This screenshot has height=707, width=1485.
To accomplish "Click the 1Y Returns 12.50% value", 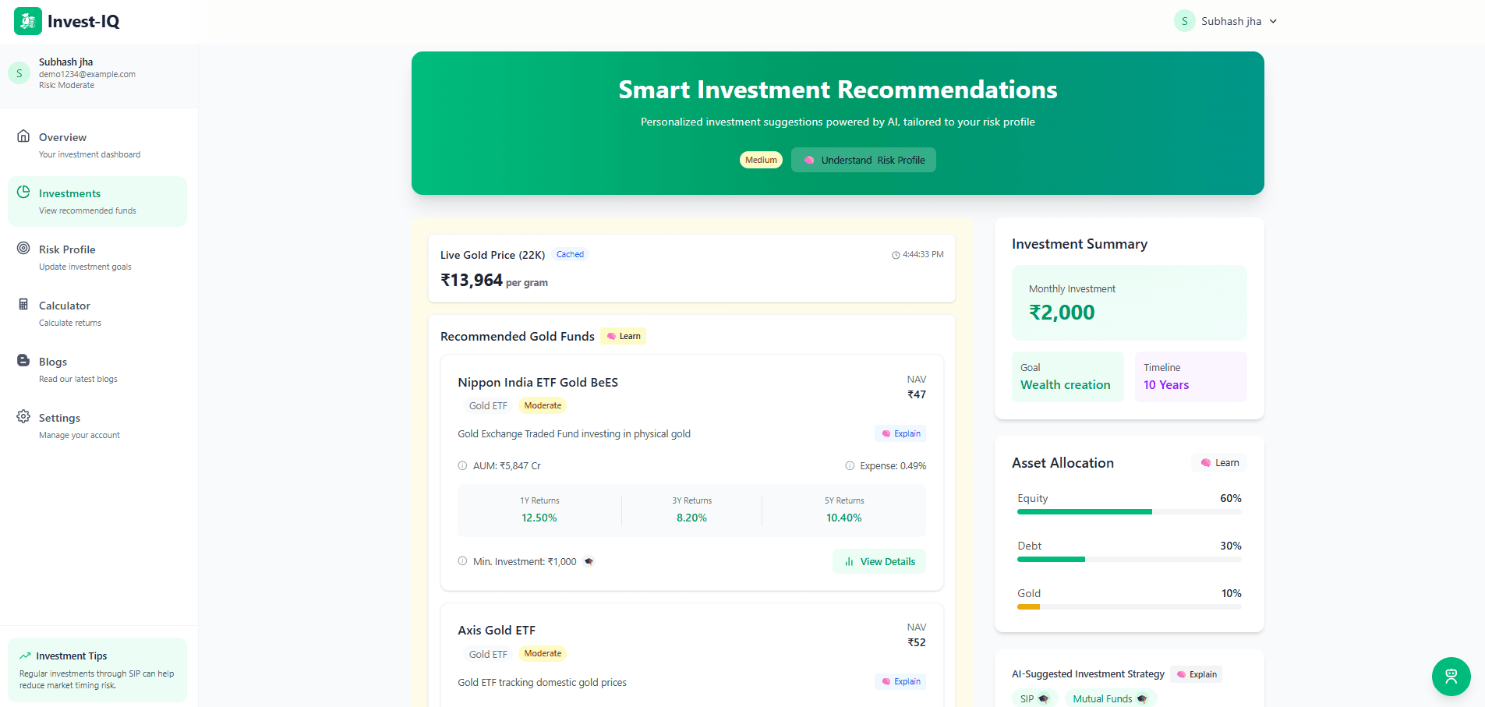I will 539,518.
